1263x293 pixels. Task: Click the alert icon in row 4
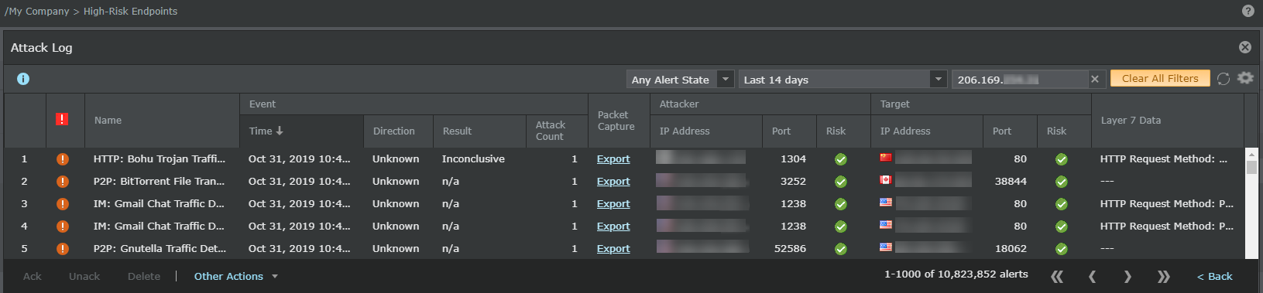63,227
